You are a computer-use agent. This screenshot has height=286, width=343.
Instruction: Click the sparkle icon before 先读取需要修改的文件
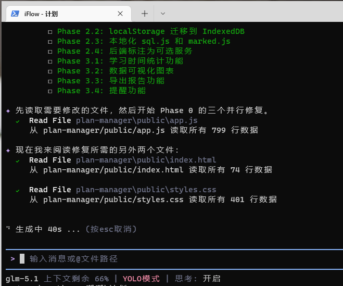coord(8,110)
